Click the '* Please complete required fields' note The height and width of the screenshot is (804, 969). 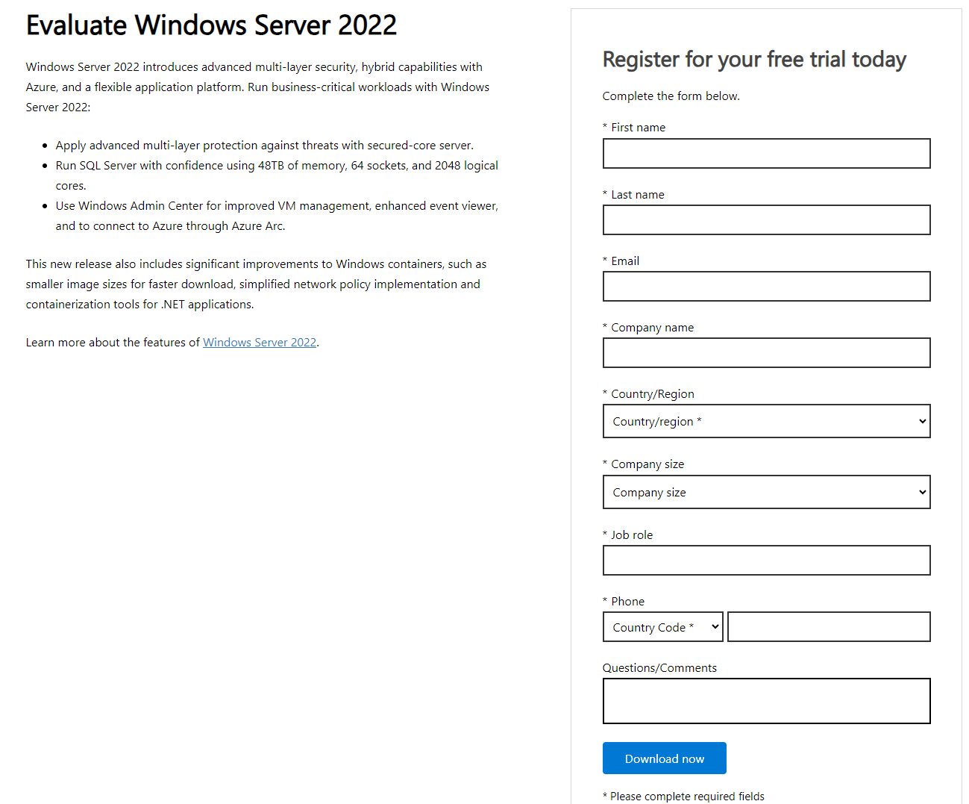683,797
